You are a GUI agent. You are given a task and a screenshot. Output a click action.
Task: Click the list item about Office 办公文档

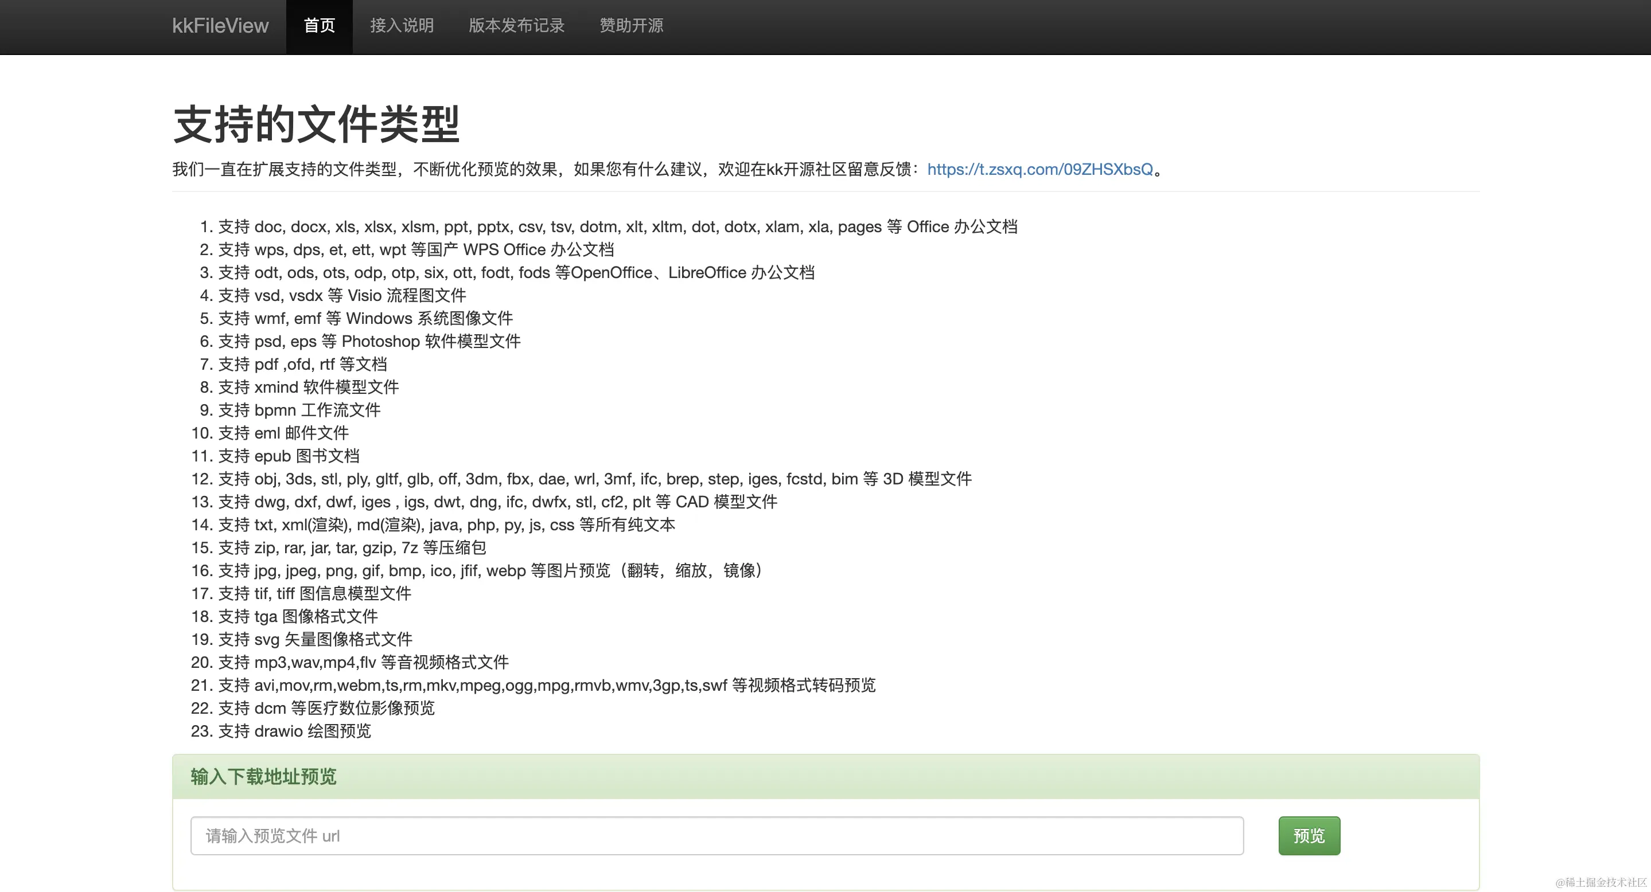point(618,226)
